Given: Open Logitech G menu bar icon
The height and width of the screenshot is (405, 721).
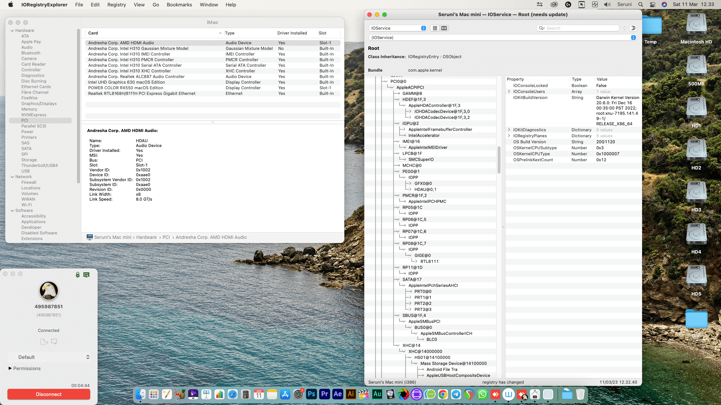Looking at the screenshot, I should point(568,4).
